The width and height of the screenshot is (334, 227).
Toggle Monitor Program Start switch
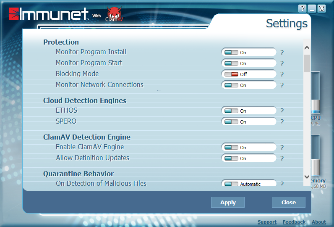[x=232, y=63]
